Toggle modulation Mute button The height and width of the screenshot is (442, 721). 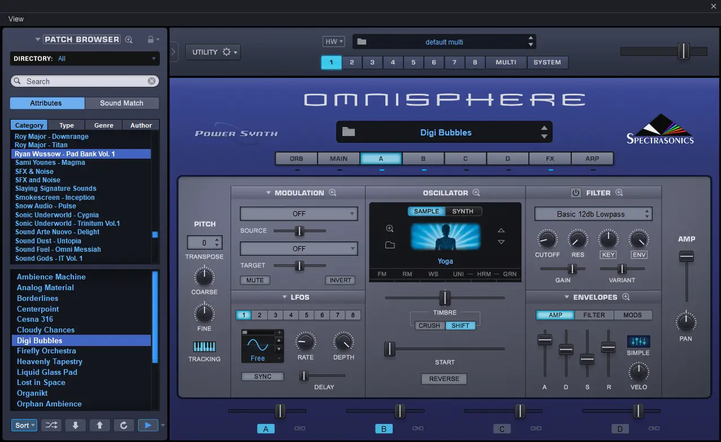(255, 280)
